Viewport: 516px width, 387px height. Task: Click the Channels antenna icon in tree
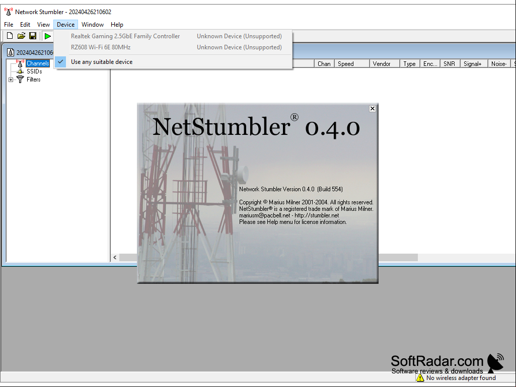point(20,63)
